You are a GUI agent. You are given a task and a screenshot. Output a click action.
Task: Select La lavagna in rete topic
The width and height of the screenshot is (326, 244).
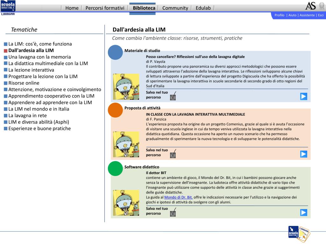click(27, 116)
